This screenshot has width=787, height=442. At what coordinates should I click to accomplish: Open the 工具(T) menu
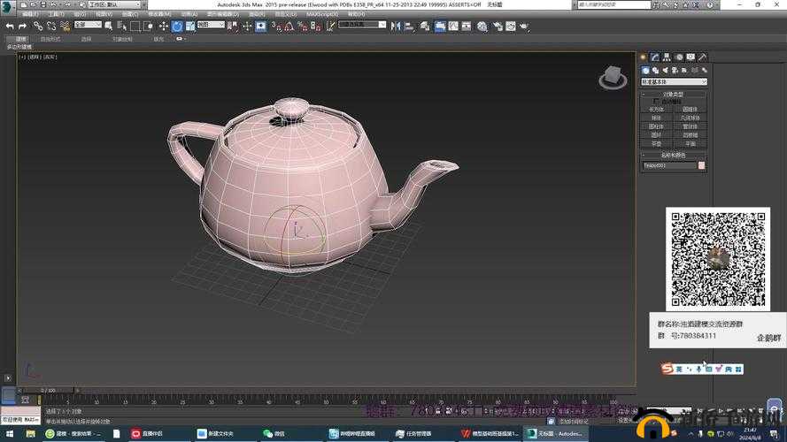[57, 14]
